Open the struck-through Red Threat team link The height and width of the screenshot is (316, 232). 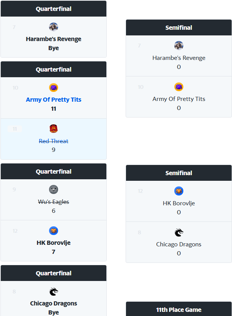click(54, 141)
